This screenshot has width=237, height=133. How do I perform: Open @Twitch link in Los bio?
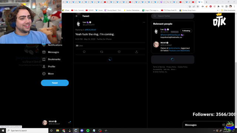[164, 35]
